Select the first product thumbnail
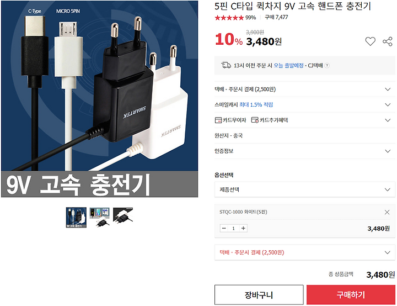The image size is (397, 306). [76, 218]
